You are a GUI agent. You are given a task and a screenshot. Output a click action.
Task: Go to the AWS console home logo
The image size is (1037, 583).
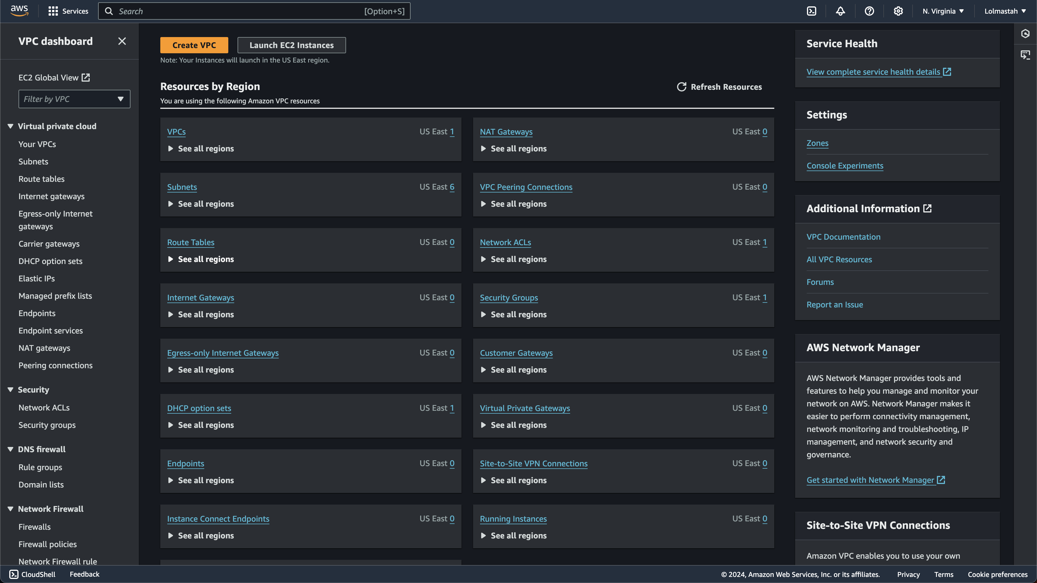coord(19,11)
